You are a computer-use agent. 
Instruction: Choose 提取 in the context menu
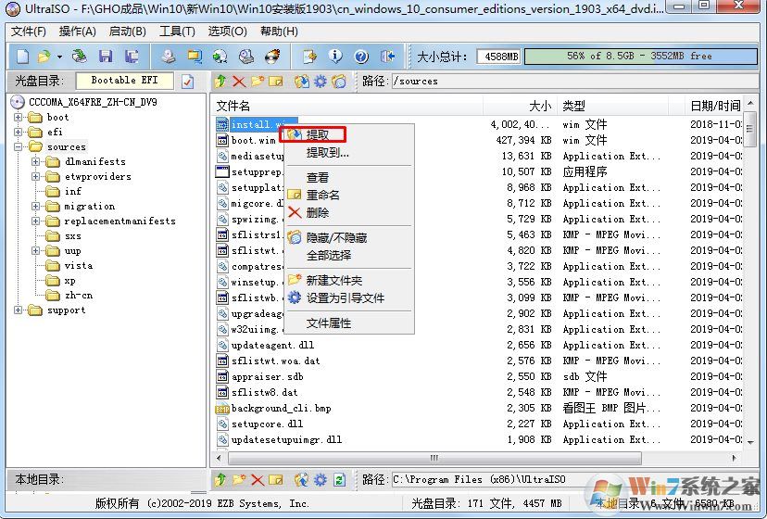coord(349,134)
